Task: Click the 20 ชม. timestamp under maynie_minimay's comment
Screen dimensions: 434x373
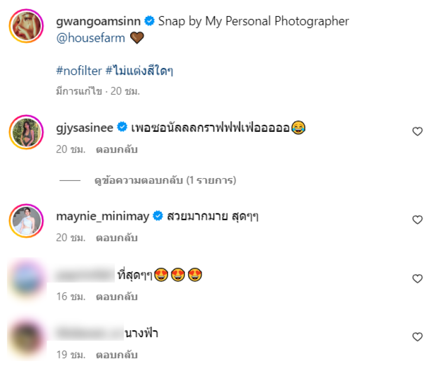Action: pos(71,238)
